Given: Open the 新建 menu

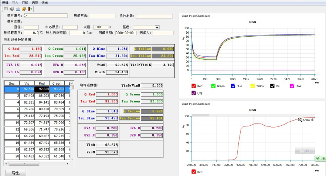Looking at the screenshot, I should 6,2.
